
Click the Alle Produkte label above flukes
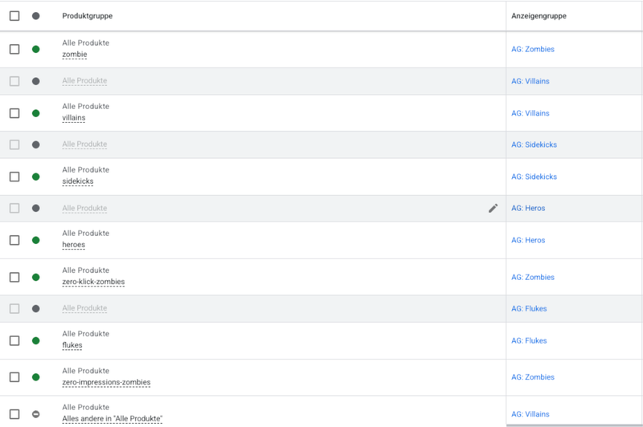(x=86, y=334)
